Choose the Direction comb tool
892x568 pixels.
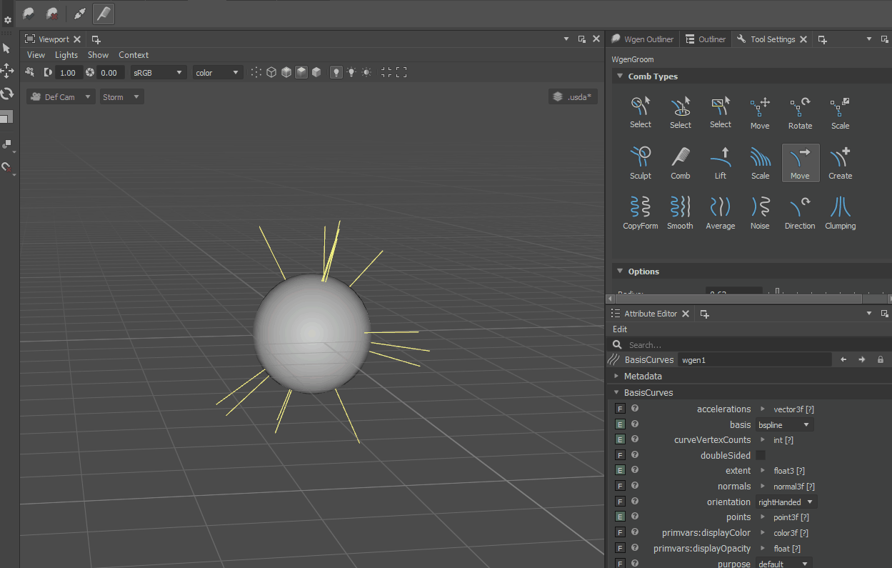(x=800, y=213)
